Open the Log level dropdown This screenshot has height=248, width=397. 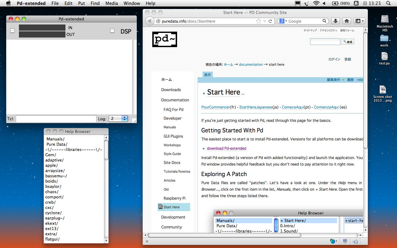(118, 118)
